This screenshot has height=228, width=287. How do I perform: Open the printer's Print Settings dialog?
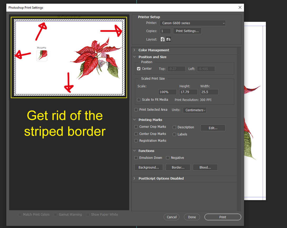point(187,31)
